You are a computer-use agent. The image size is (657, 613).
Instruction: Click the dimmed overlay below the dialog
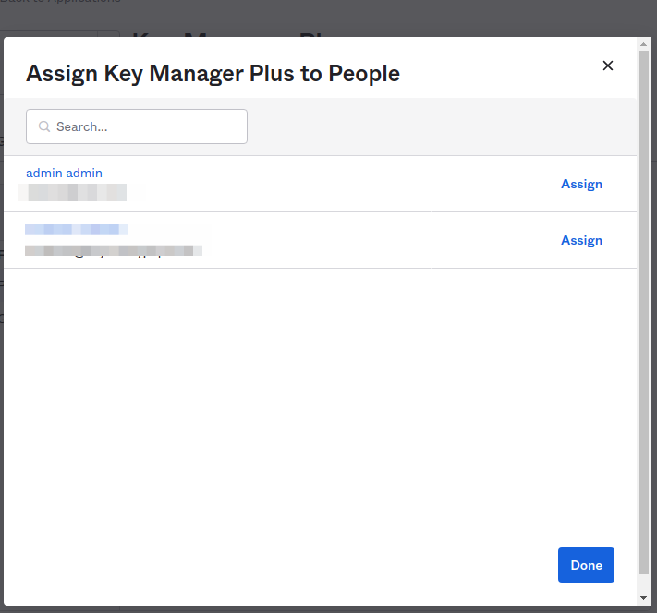click(323, 609)
